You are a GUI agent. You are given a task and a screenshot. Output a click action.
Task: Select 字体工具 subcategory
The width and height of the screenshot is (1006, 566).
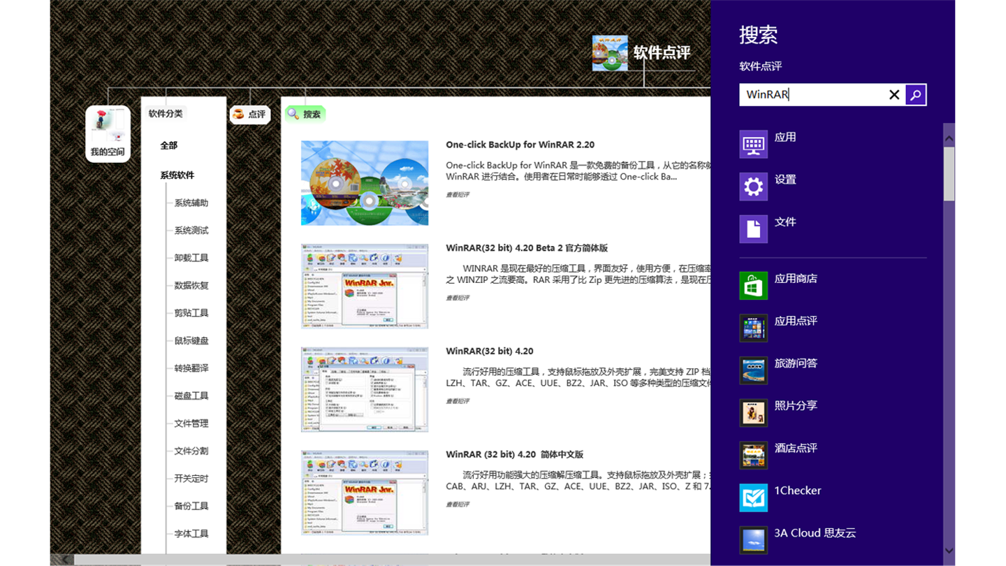pos(191,534)
